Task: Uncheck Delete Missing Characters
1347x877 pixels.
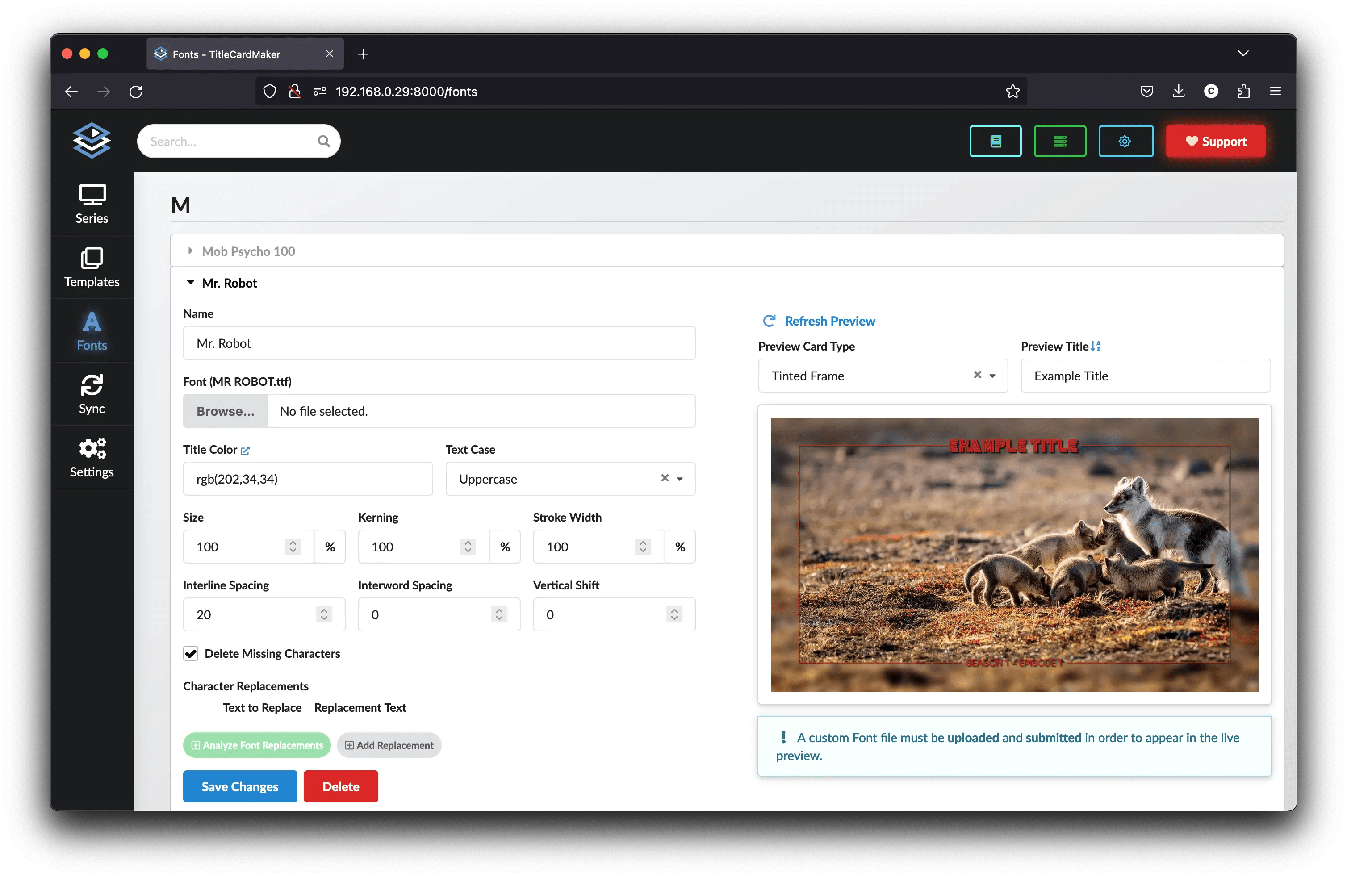Action: pyautogui.click(x=191, y=653)
